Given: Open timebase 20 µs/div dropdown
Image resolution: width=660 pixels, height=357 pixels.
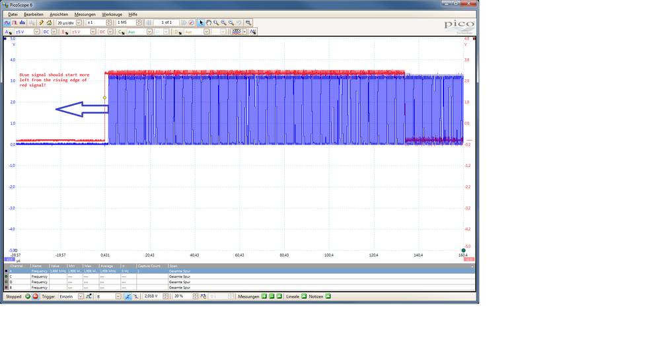Looking at the screenshot, I should coord(79,22).
